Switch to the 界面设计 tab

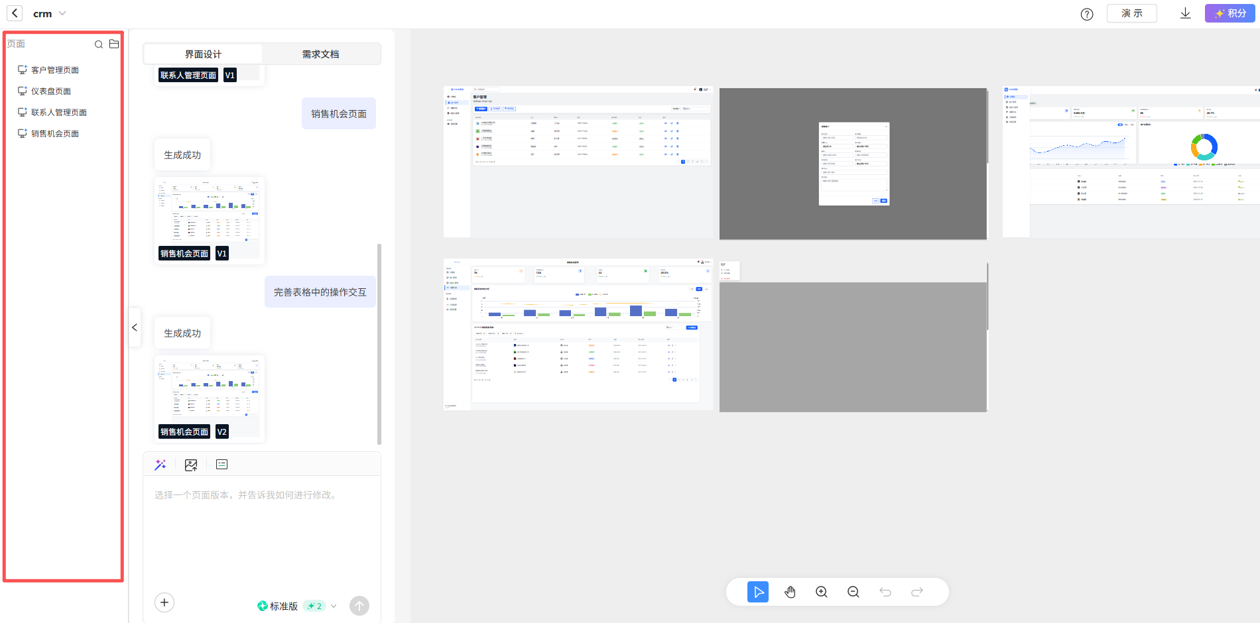pos(203,54)
